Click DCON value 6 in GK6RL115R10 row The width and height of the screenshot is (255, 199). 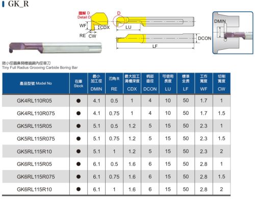click(150, 189)
